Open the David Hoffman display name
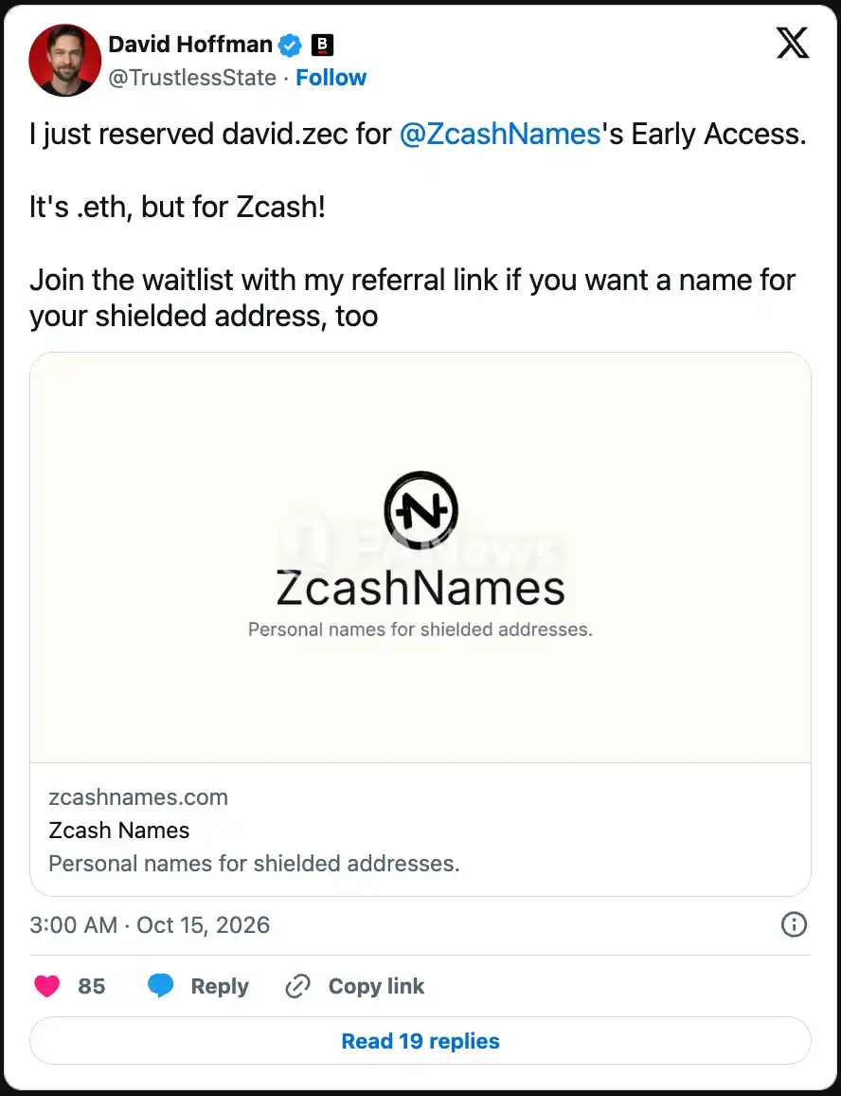The image size is (841, 1096). coord(190,45)
